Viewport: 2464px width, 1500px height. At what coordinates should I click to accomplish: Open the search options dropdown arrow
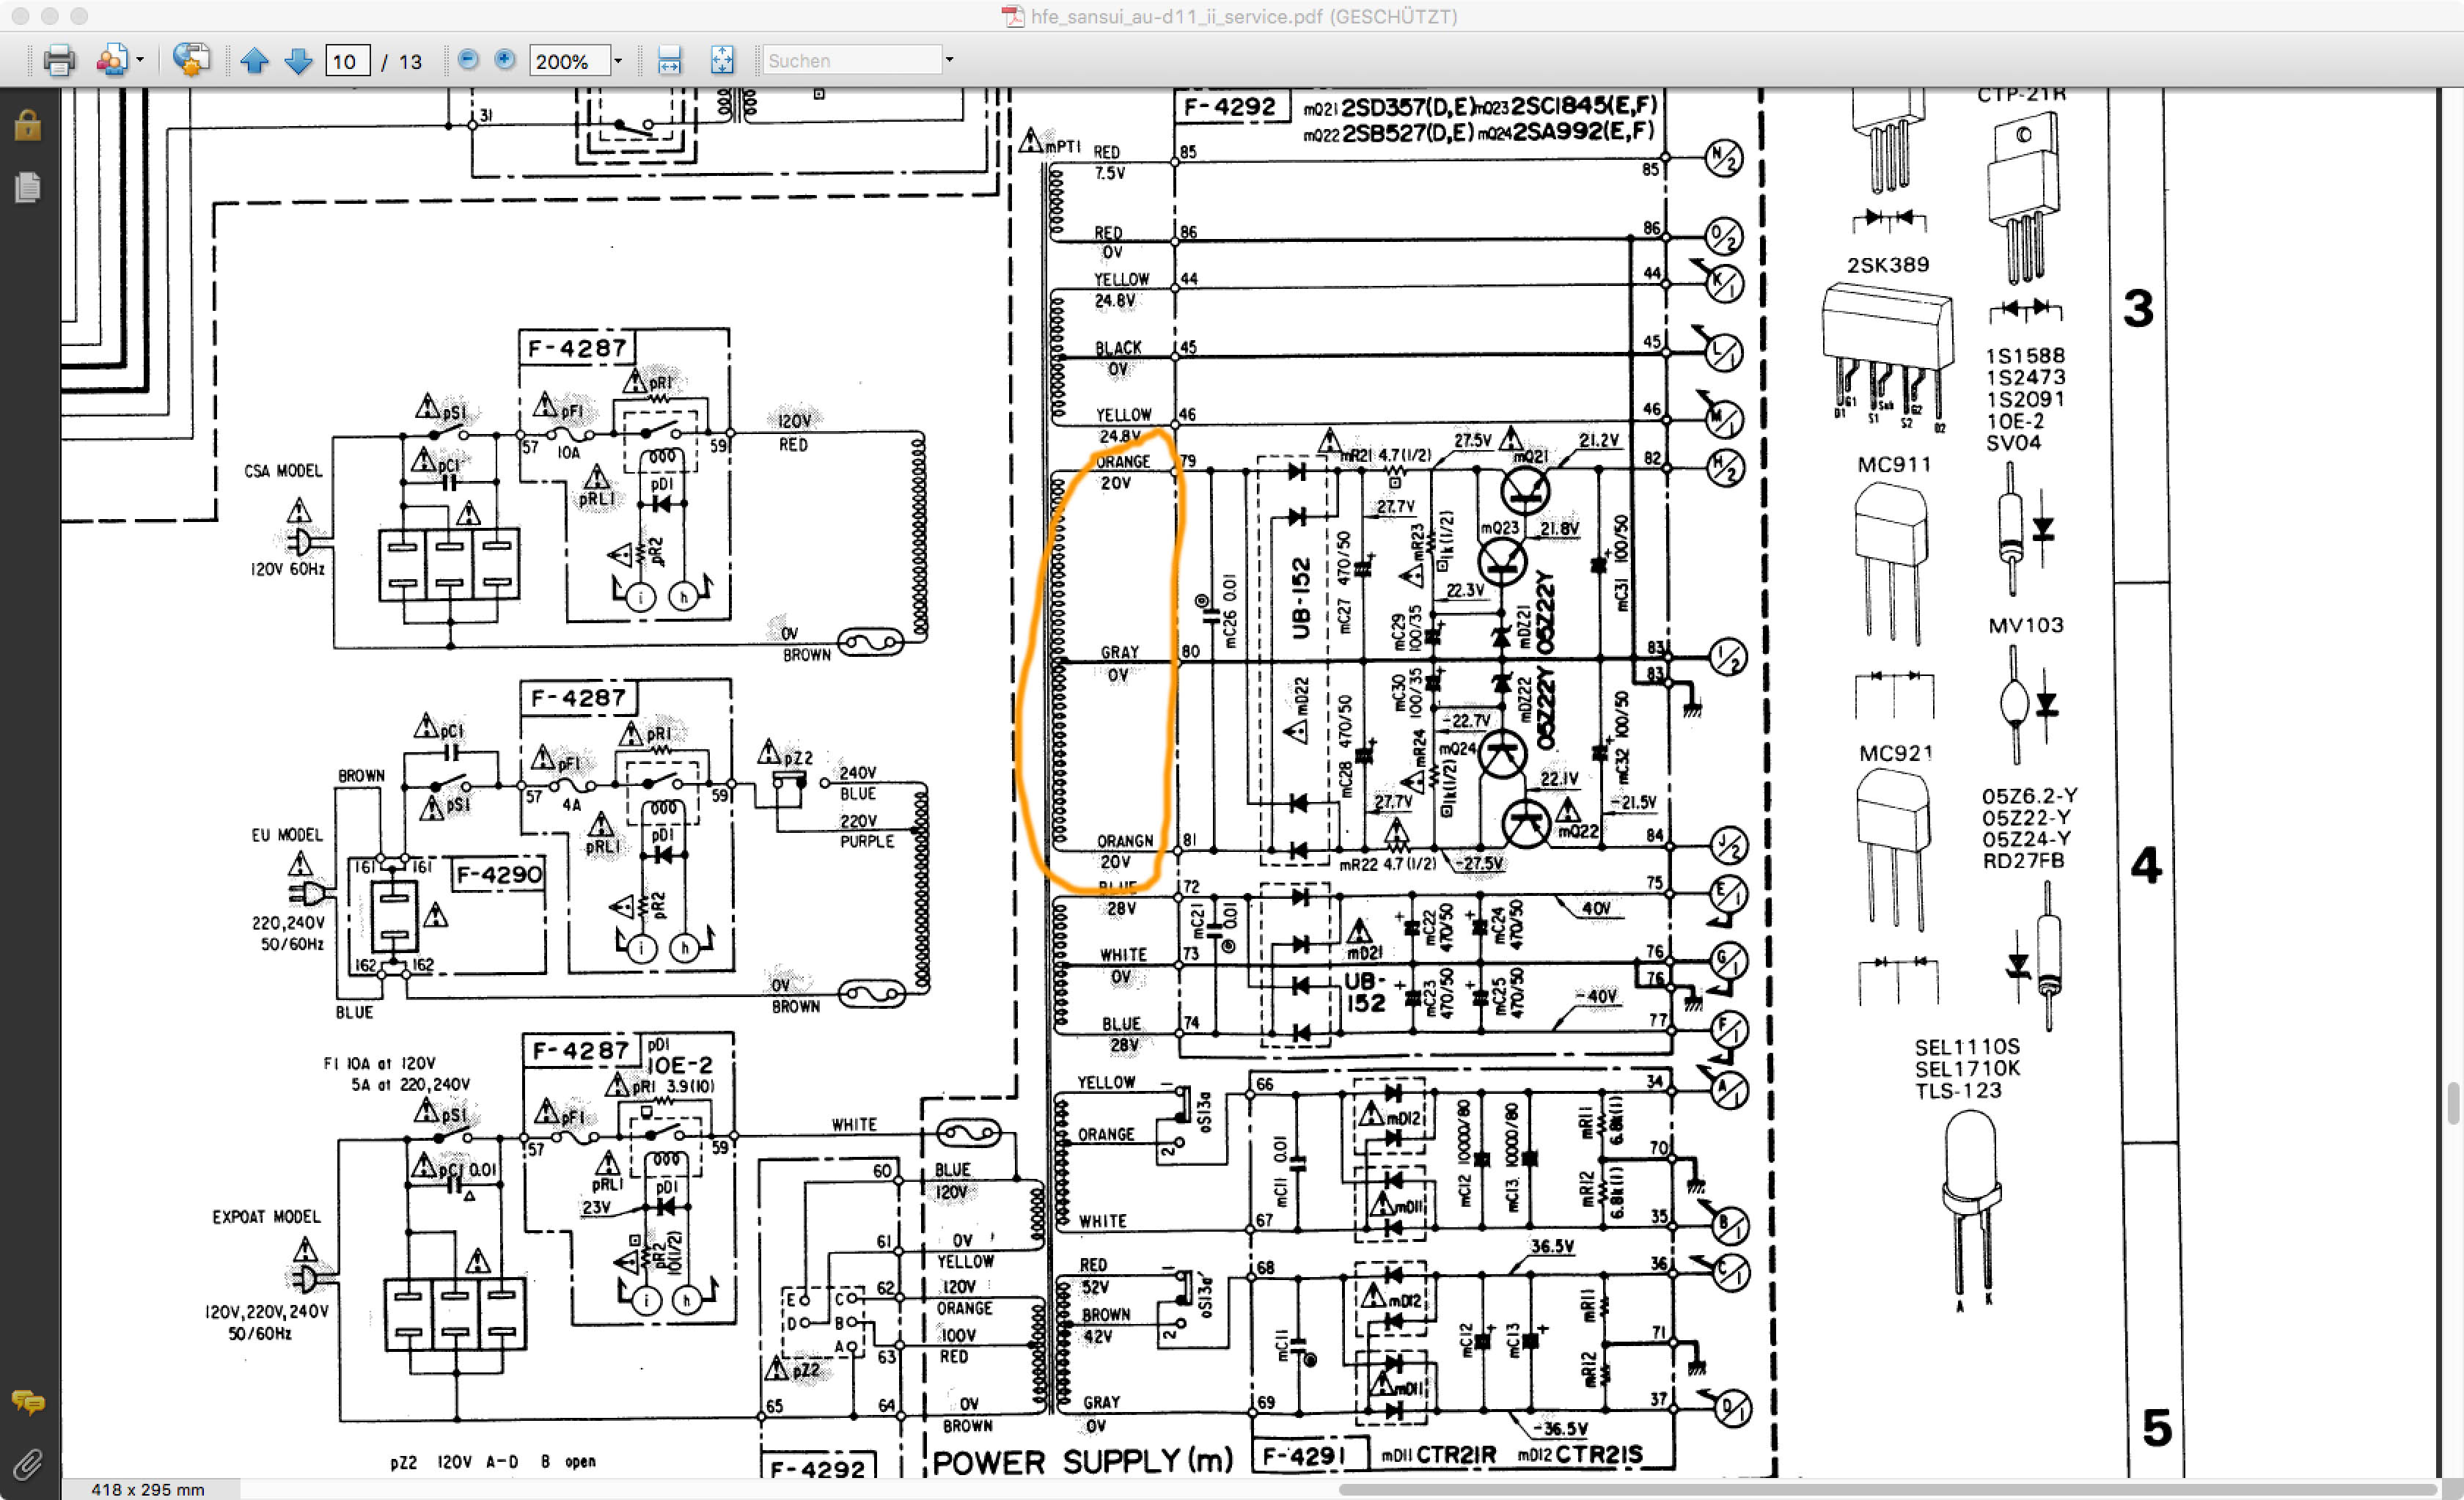coord(950,61)
